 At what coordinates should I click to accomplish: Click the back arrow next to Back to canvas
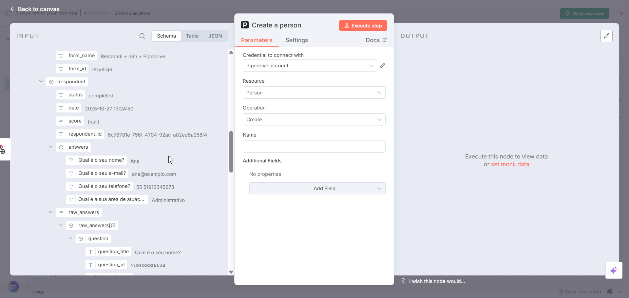pyautogui.click(x=12, y=9)
